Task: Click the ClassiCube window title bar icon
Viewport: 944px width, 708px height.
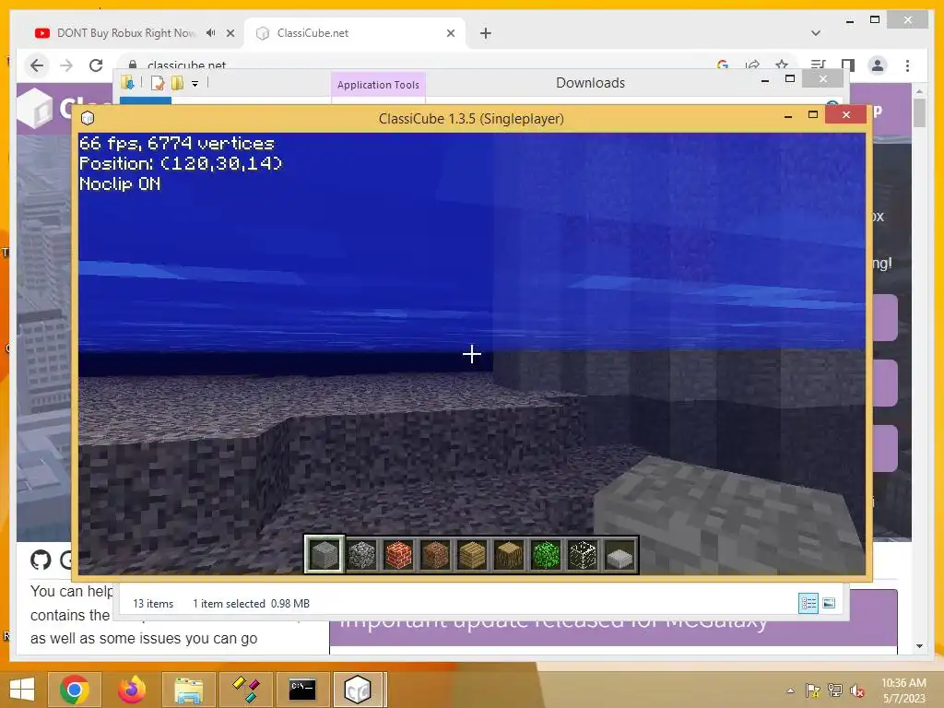Action: point(88,118)
